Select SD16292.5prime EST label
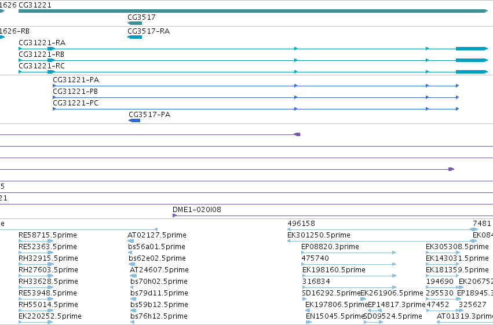Screen dimensions: 493x325 331,293
